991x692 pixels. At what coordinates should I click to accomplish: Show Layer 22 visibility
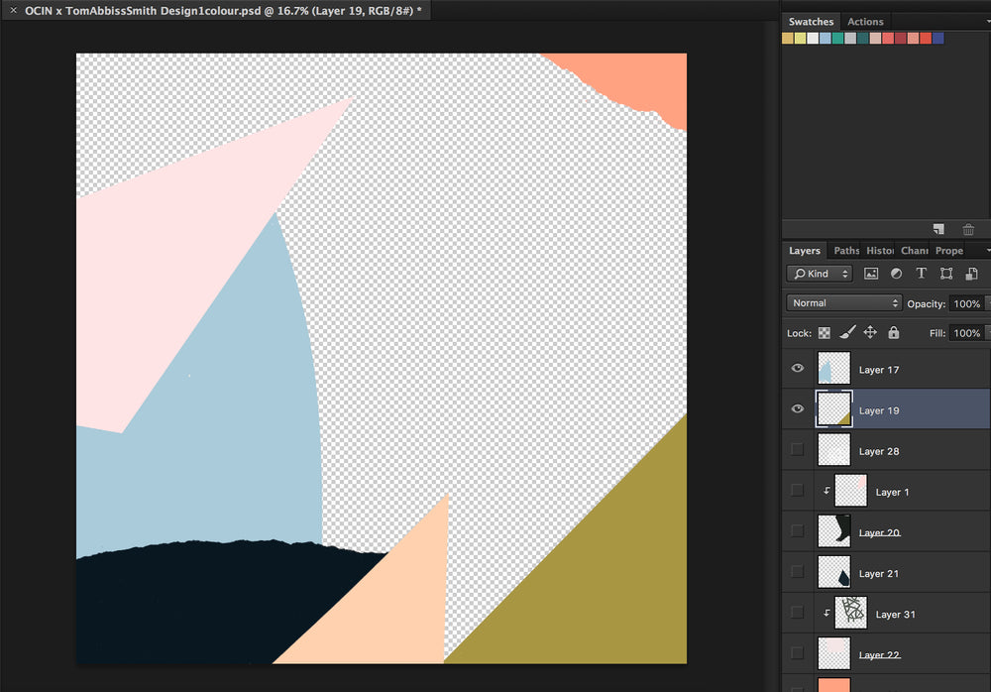tap(798, 652)
